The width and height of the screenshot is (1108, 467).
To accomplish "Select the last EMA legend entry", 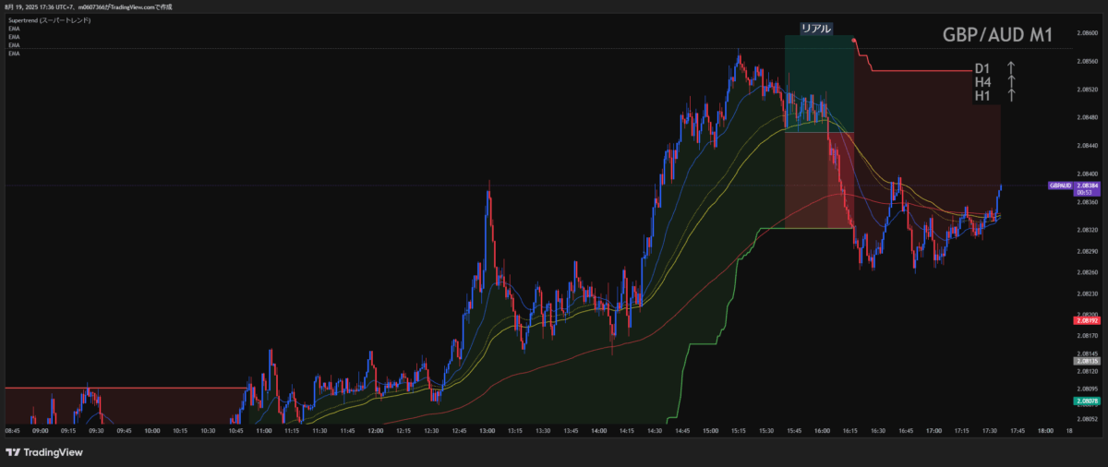I will pos(14,54).
